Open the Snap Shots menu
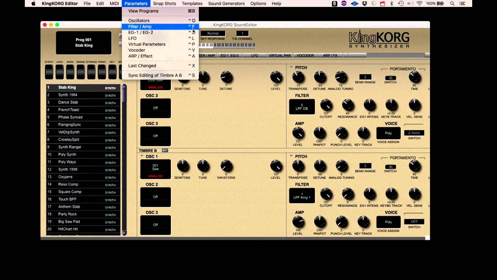The width and height of the screenshot is (497, 280). (x=164, y=3)
